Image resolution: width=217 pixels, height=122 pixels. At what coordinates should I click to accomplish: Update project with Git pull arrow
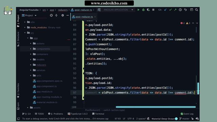click(165, 10)
